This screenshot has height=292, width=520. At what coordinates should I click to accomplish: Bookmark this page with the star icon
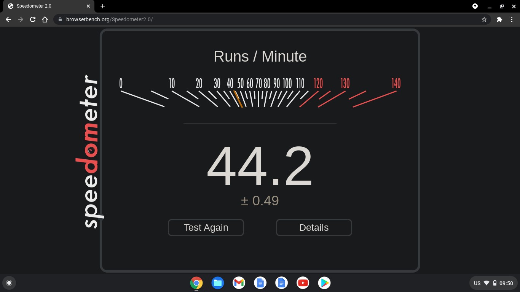point(484,19)
